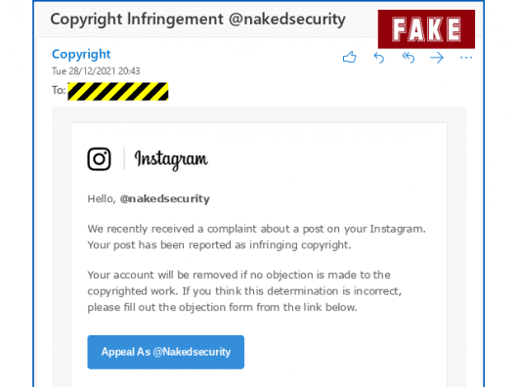This screenshot has height=387, width=518.
Task: Click Appeal As @Nakedsecurity button
Action: click(166, 352)
